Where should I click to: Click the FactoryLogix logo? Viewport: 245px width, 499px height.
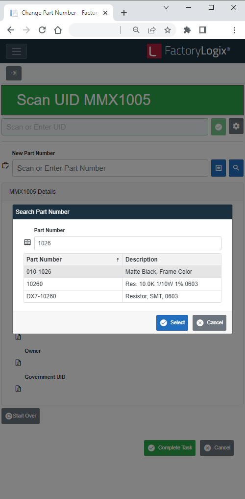click(189, 51)
